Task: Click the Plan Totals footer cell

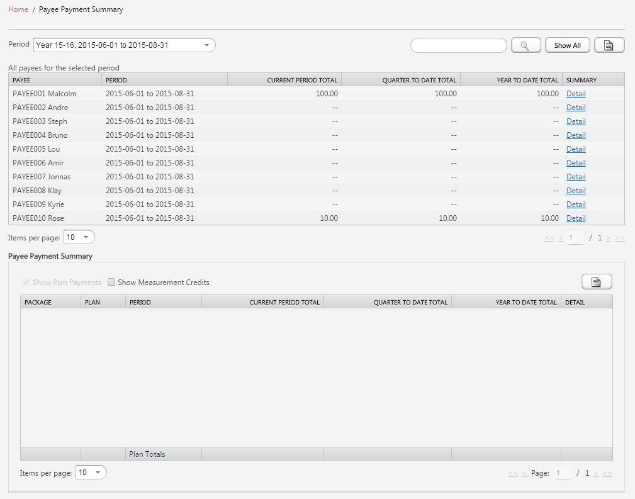Action: click(x=164, y=454)
